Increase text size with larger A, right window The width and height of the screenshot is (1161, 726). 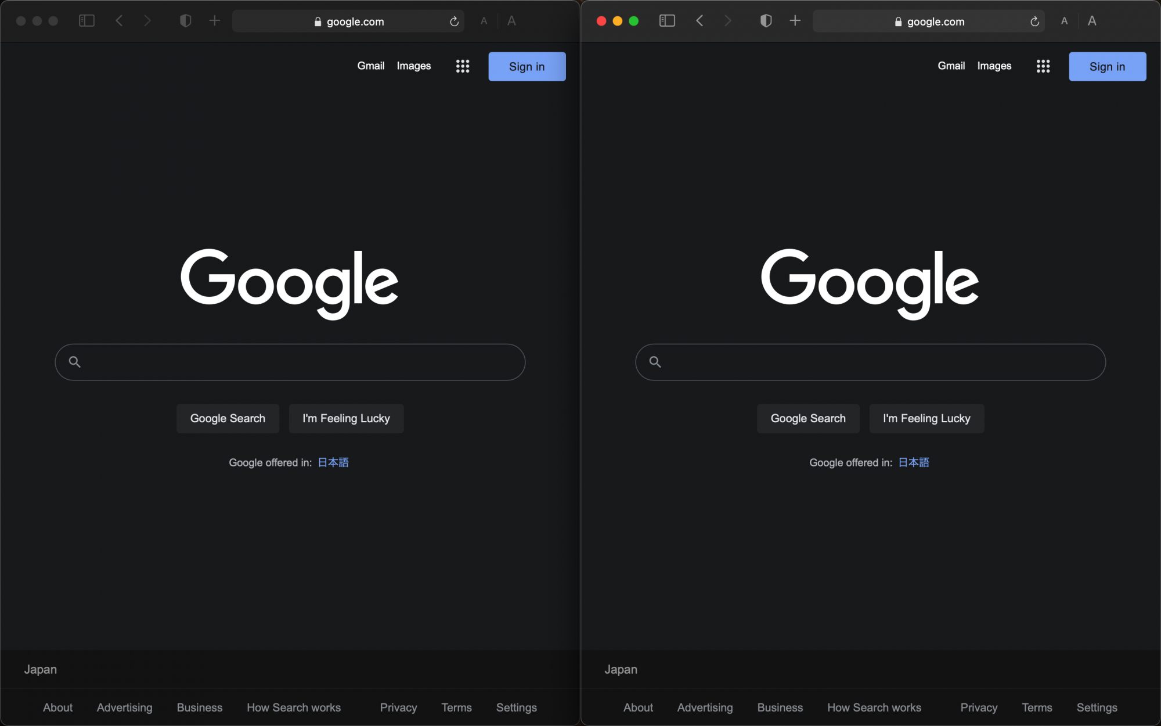[1092, 21]
